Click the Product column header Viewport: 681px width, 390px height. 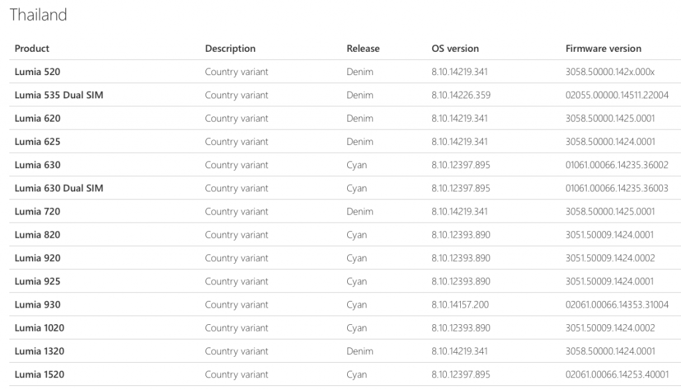click(32, 49)
